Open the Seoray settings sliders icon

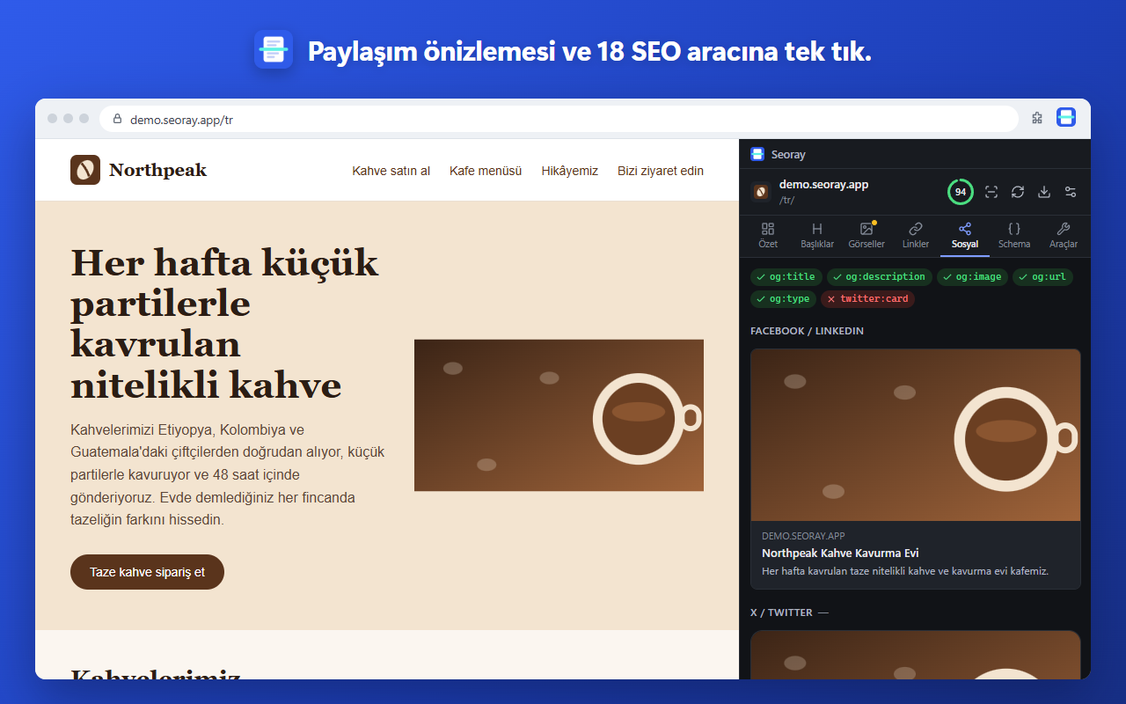coord(1071,192)
